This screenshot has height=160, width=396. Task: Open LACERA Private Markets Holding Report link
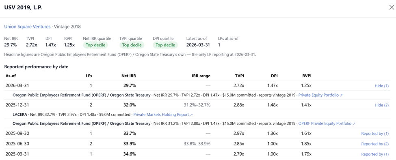coord(163,115)
